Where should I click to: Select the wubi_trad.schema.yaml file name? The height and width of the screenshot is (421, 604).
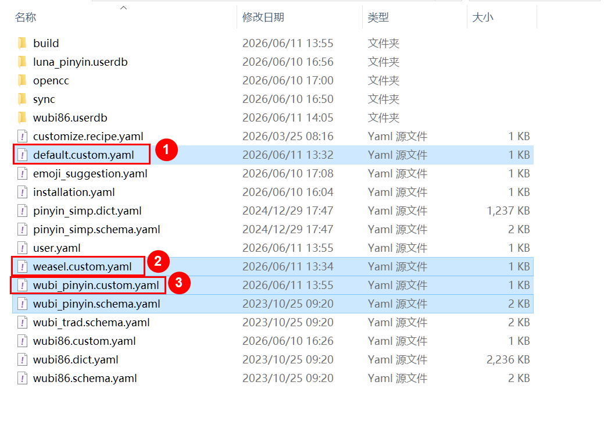pos(91,322)
